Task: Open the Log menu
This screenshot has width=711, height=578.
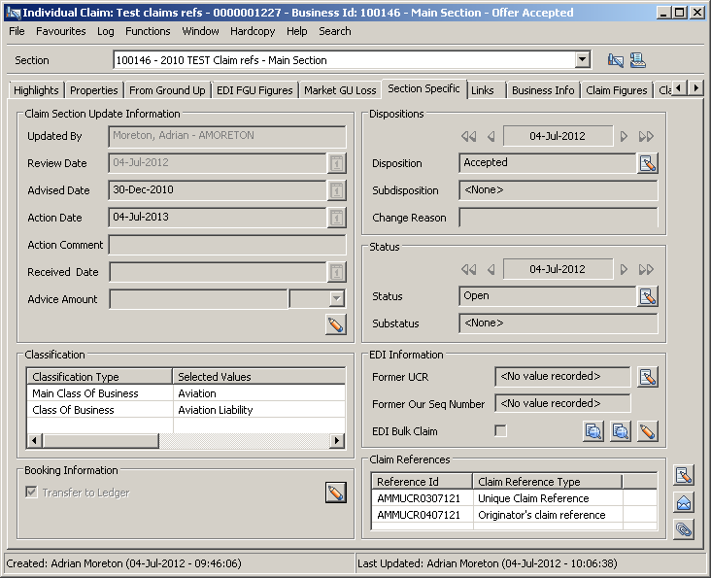Action: click(x=105, y=31)
